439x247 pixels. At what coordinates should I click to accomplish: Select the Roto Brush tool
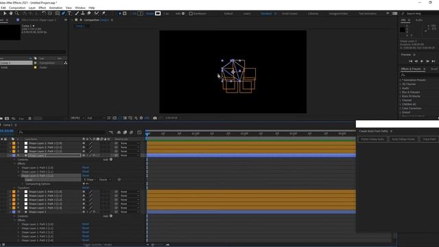point(97,13)
